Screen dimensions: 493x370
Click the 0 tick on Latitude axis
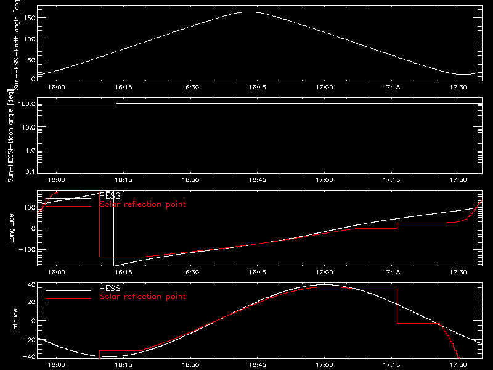[x=34, y=321]
